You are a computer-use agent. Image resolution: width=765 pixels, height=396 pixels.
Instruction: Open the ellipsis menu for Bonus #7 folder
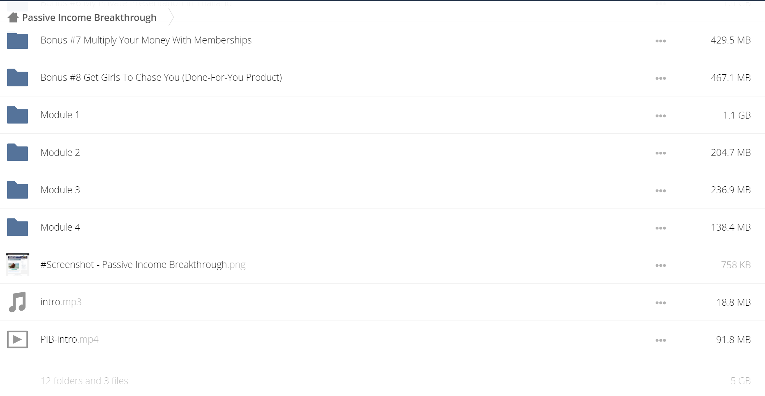point(661,41)
